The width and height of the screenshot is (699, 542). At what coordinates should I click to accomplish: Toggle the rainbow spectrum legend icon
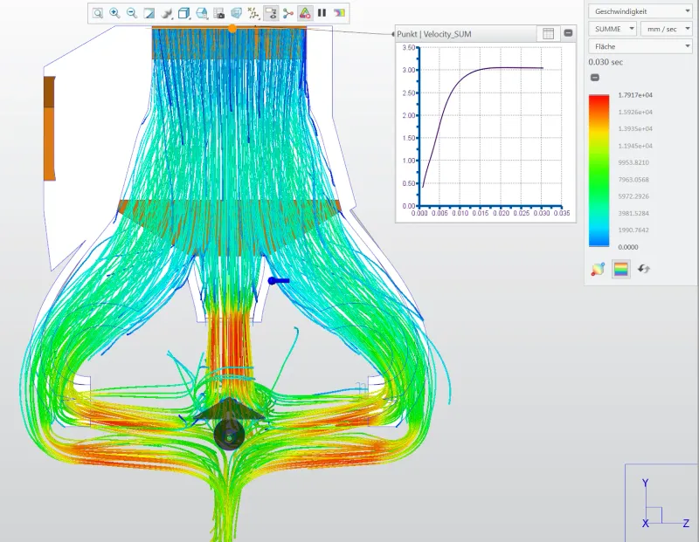(x=621, y=269)
